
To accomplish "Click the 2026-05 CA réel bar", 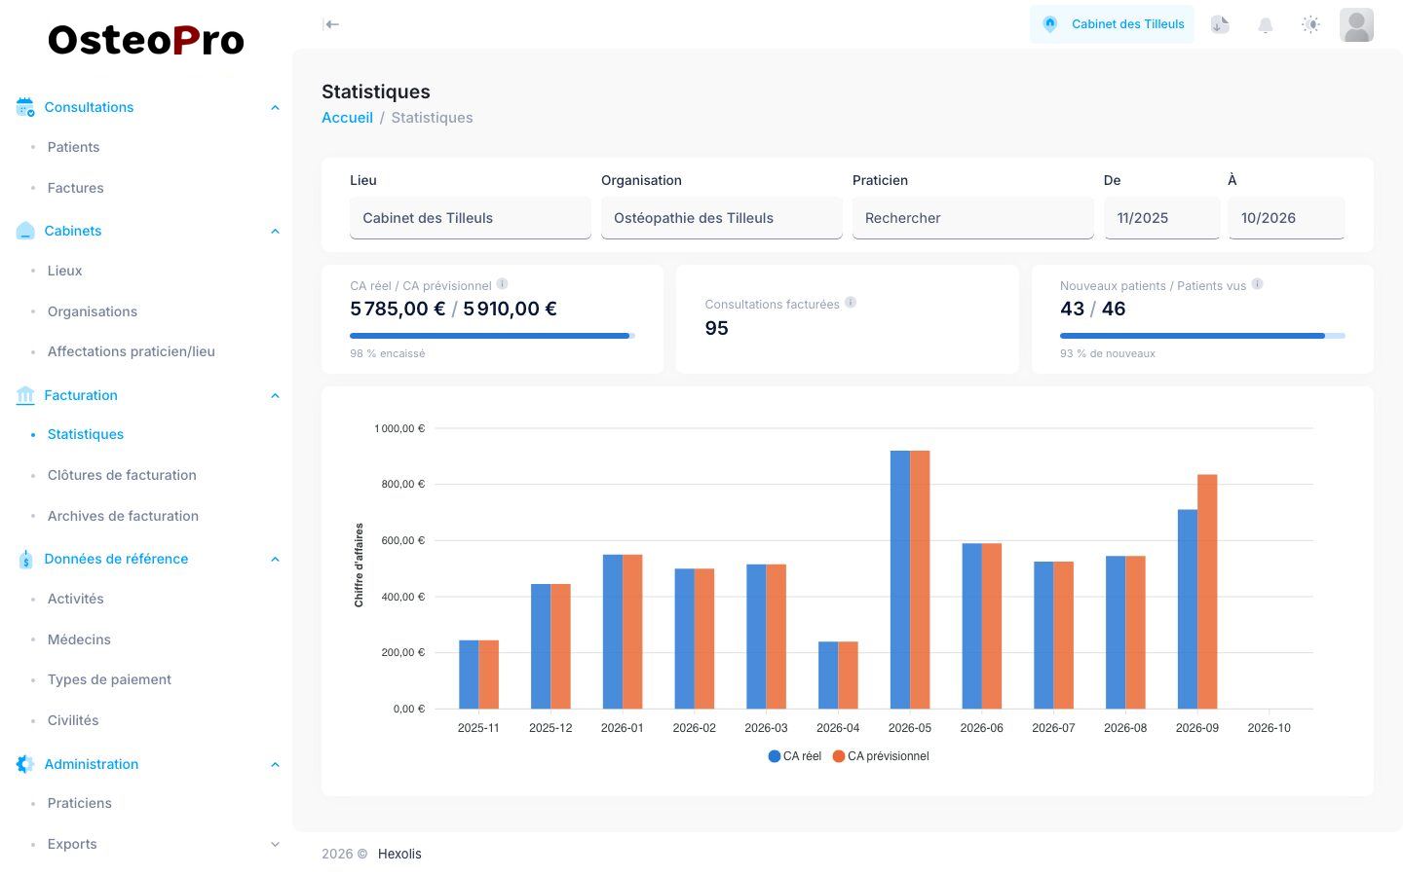I will point(900,580).
